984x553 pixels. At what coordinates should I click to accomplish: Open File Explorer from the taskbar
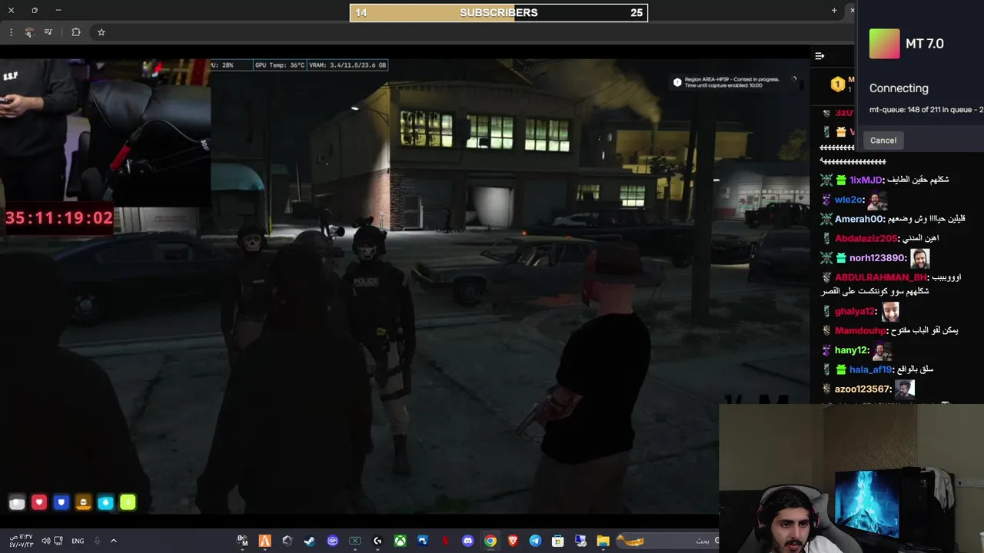click(x=603, y=541)
